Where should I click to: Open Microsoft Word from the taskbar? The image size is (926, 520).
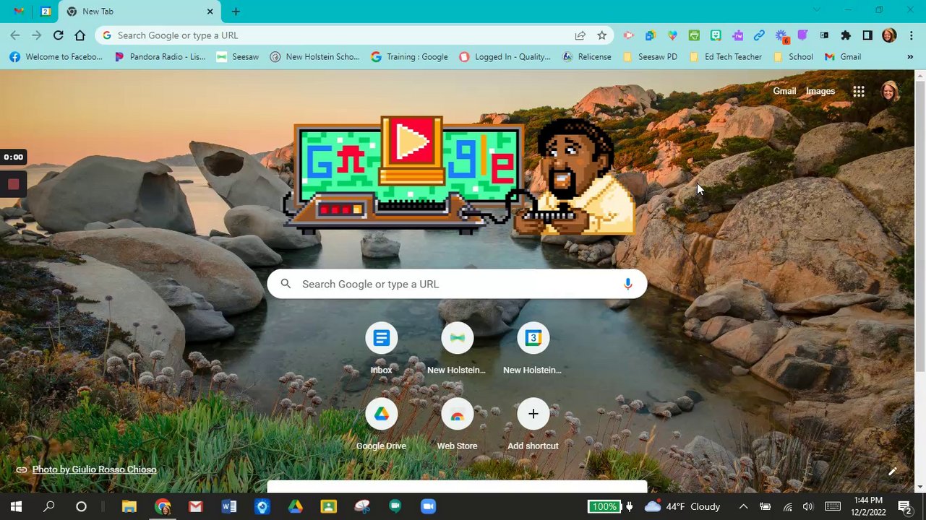[228, 506]
